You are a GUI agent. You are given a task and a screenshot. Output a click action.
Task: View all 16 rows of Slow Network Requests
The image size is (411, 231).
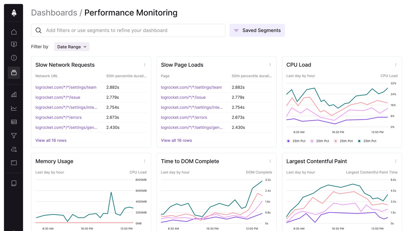click(x=51, y=140)
